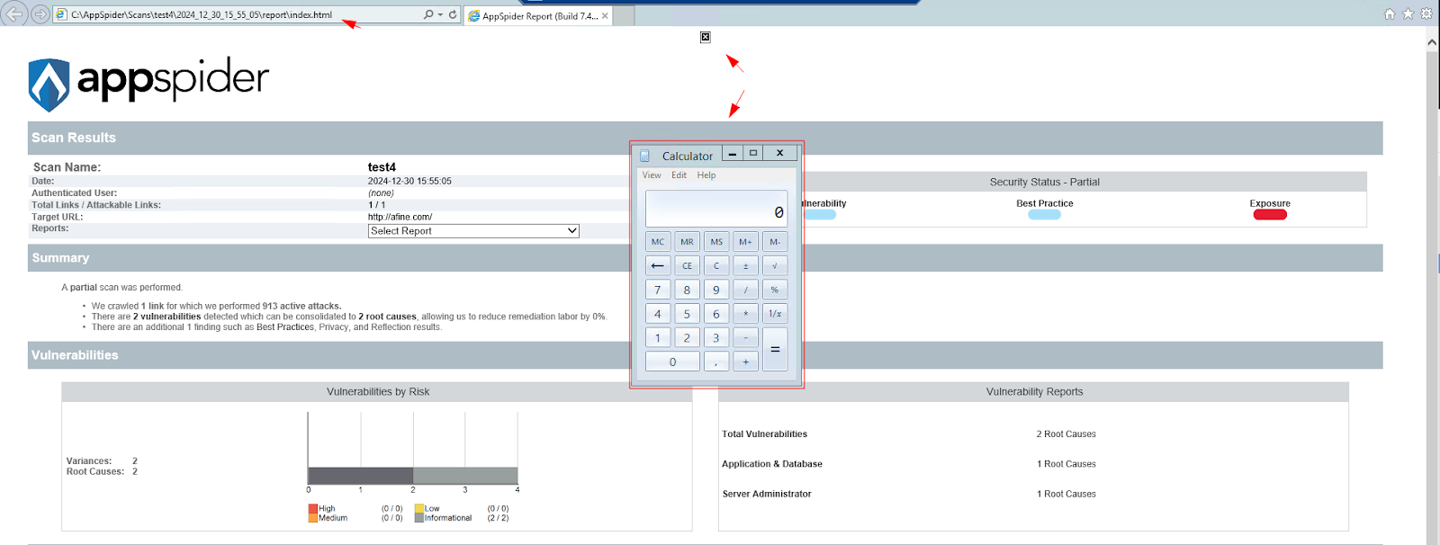
Task: Click the reciprocal 1/x key
Action: pyautogui.click(x=775, y=314)
